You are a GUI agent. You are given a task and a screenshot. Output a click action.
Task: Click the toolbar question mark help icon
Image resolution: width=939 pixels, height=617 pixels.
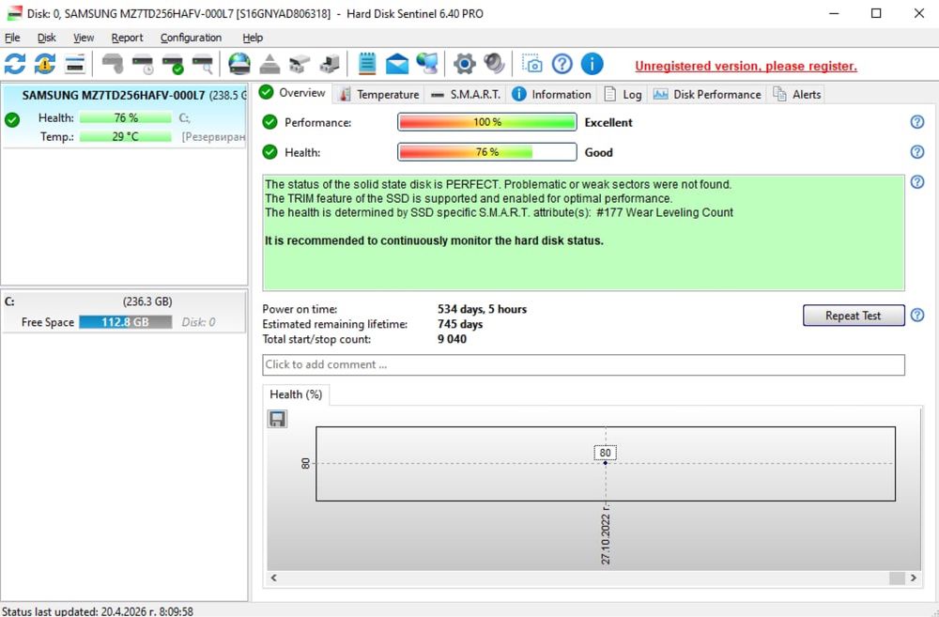click(562, 64)
